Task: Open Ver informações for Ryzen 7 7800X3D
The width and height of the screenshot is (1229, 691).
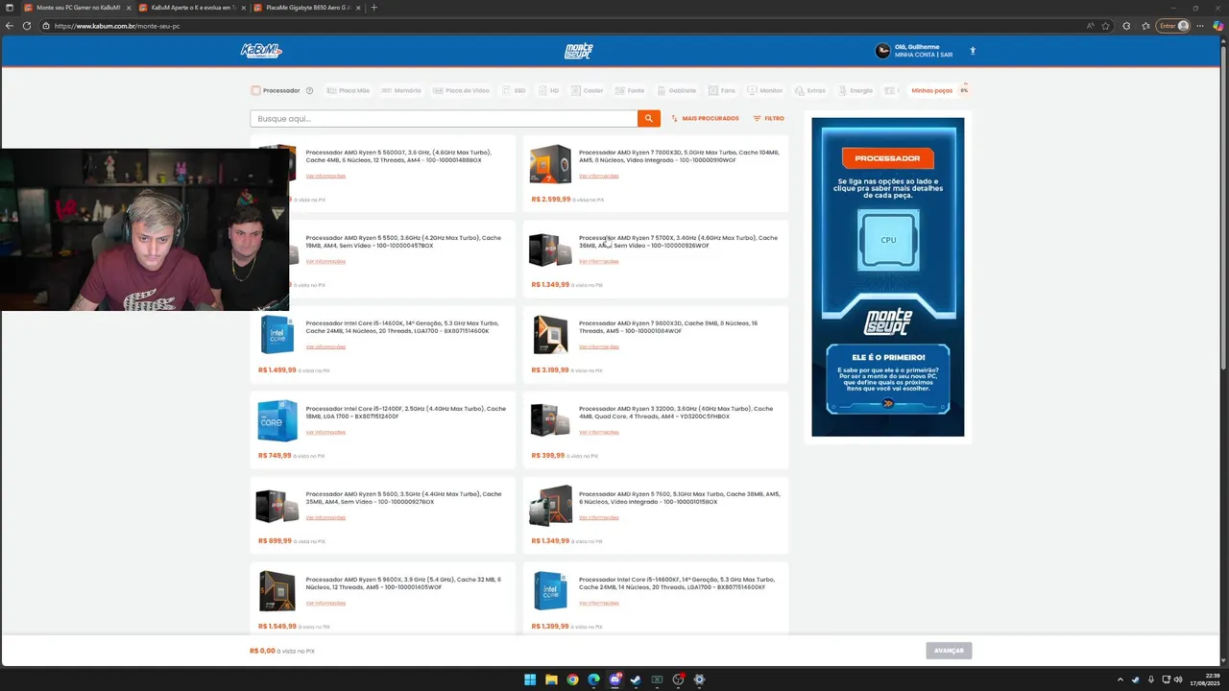Action: (x=599, y=176)
